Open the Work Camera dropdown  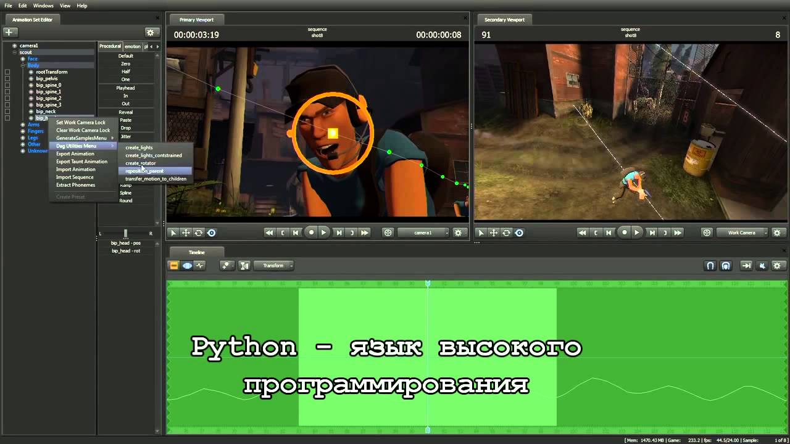(x=743, y=232)
